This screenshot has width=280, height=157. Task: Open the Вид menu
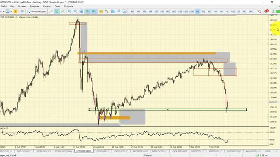12,6
